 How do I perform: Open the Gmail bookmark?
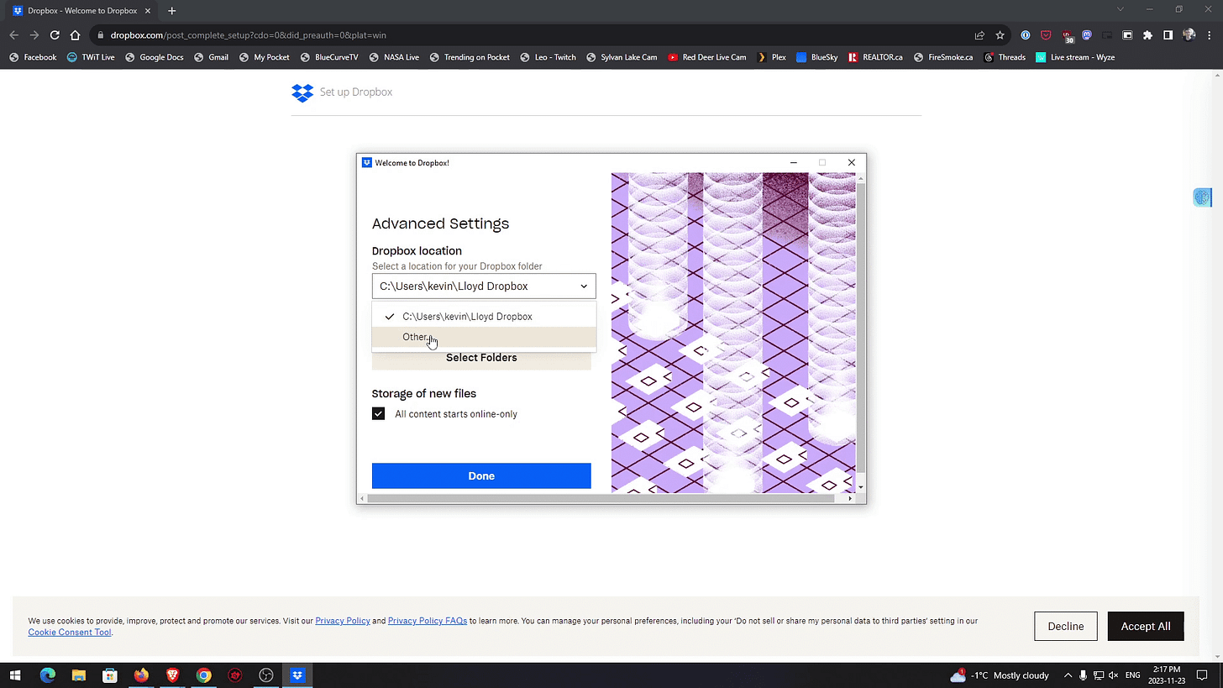tap(211, 57)
